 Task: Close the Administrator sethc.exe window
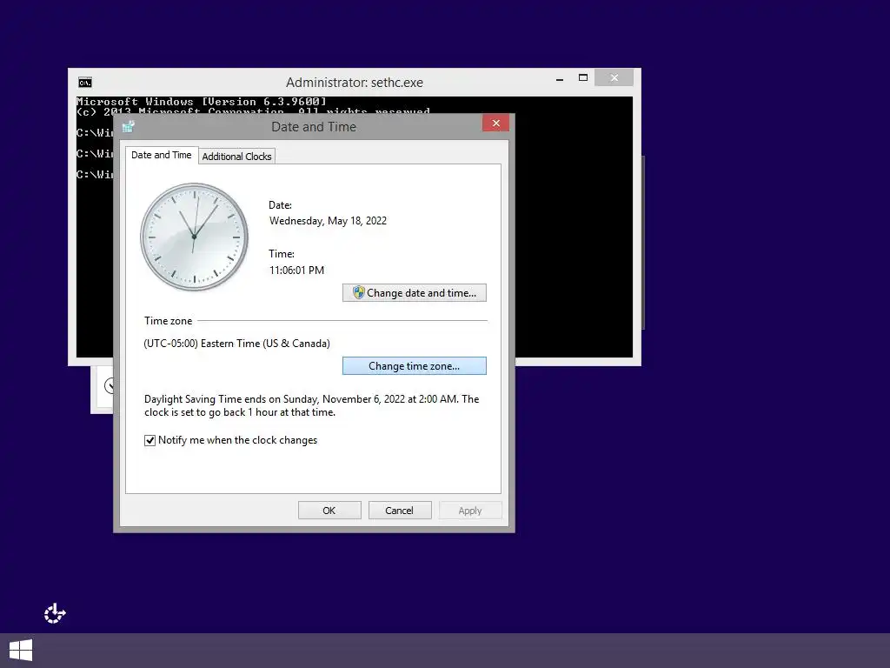point(614,77)
